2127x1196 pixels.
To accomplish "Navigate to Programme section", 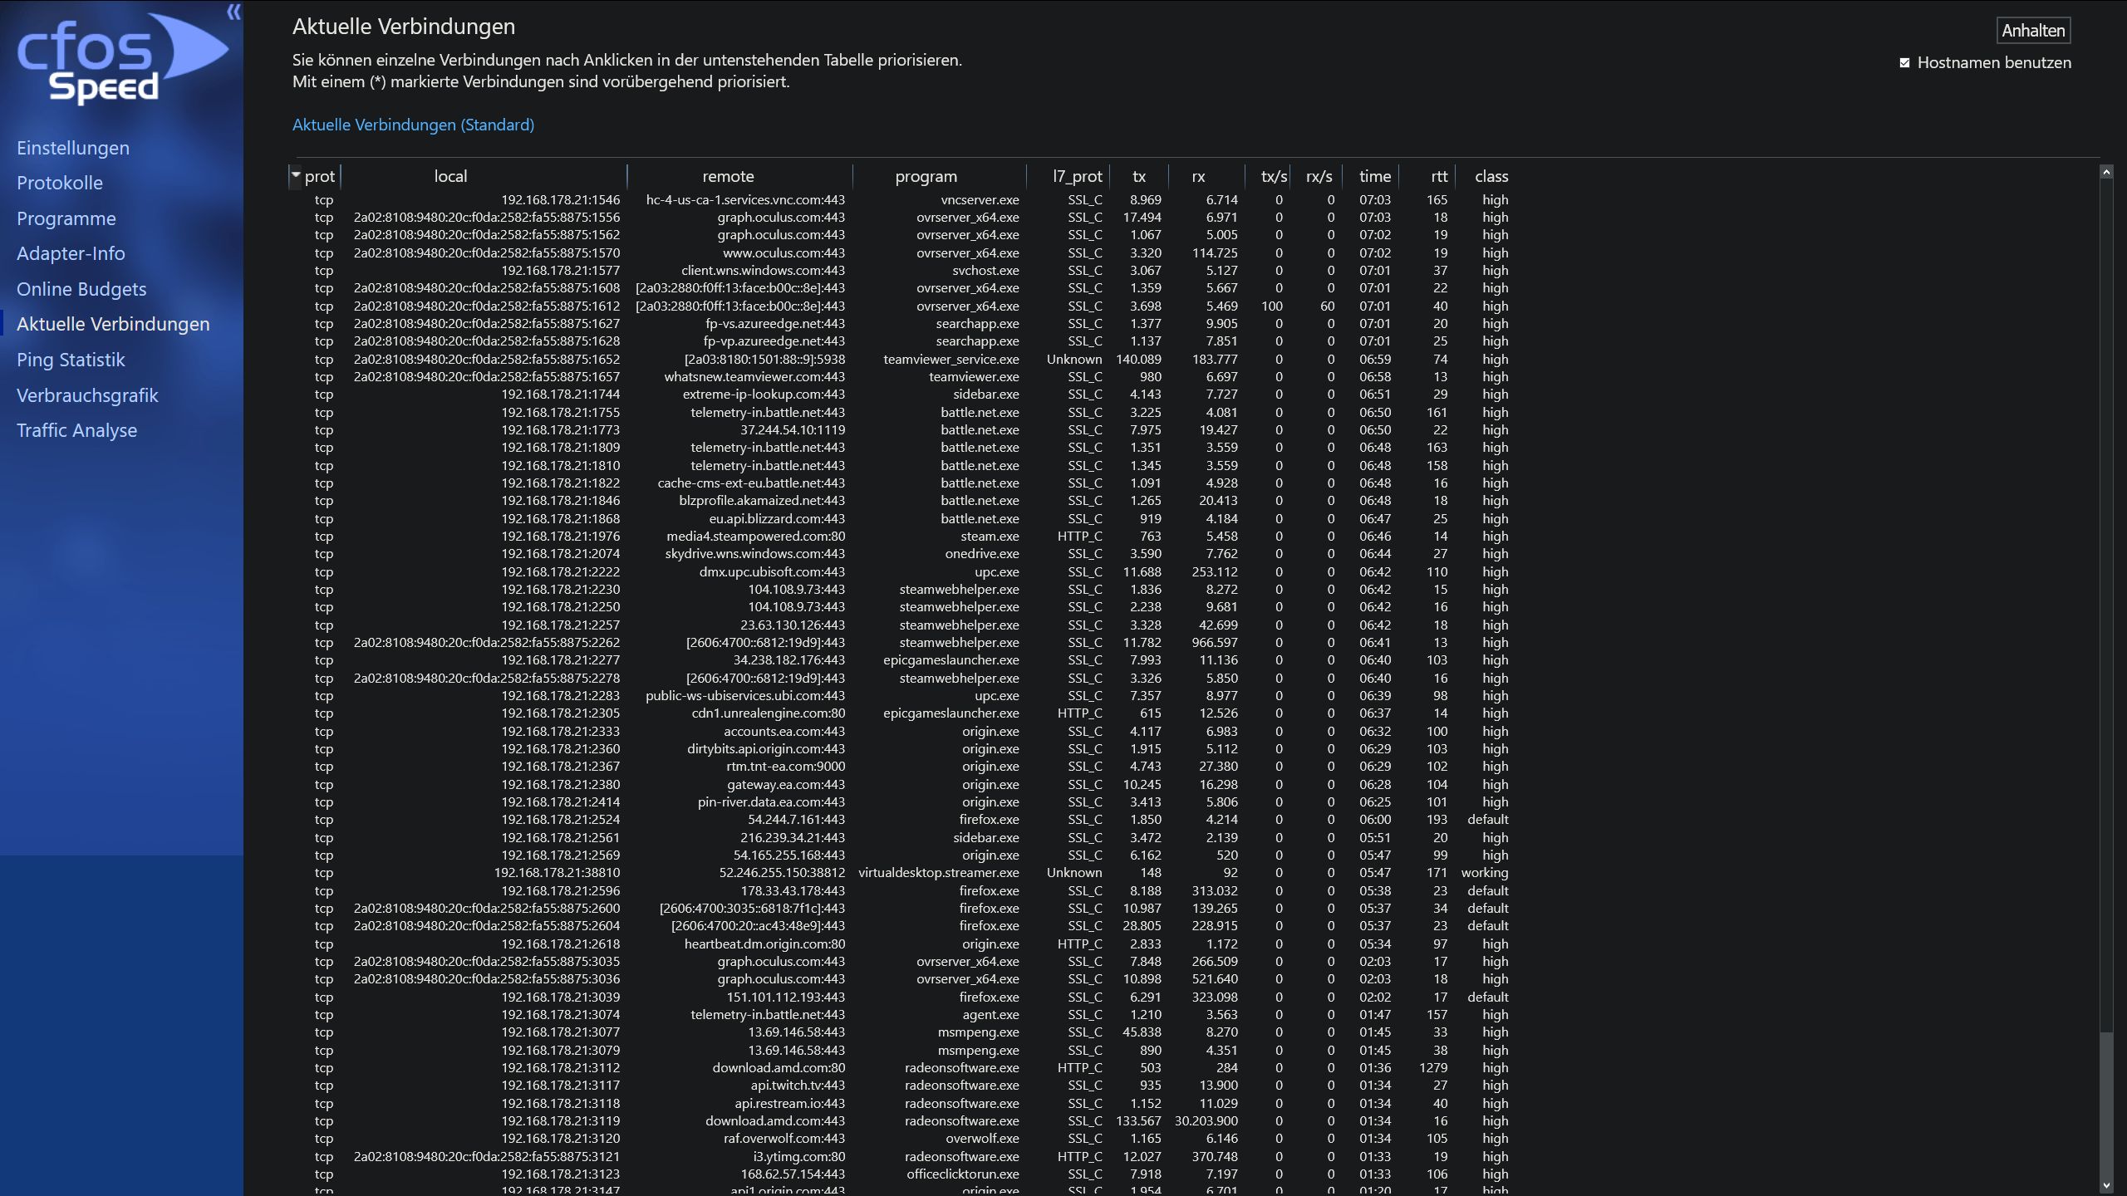I will click(64, 219).
